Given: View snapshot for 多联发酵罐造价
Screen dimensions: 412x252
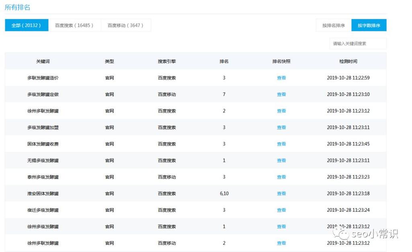Looking at the screenshot, I should click(281, 78).
